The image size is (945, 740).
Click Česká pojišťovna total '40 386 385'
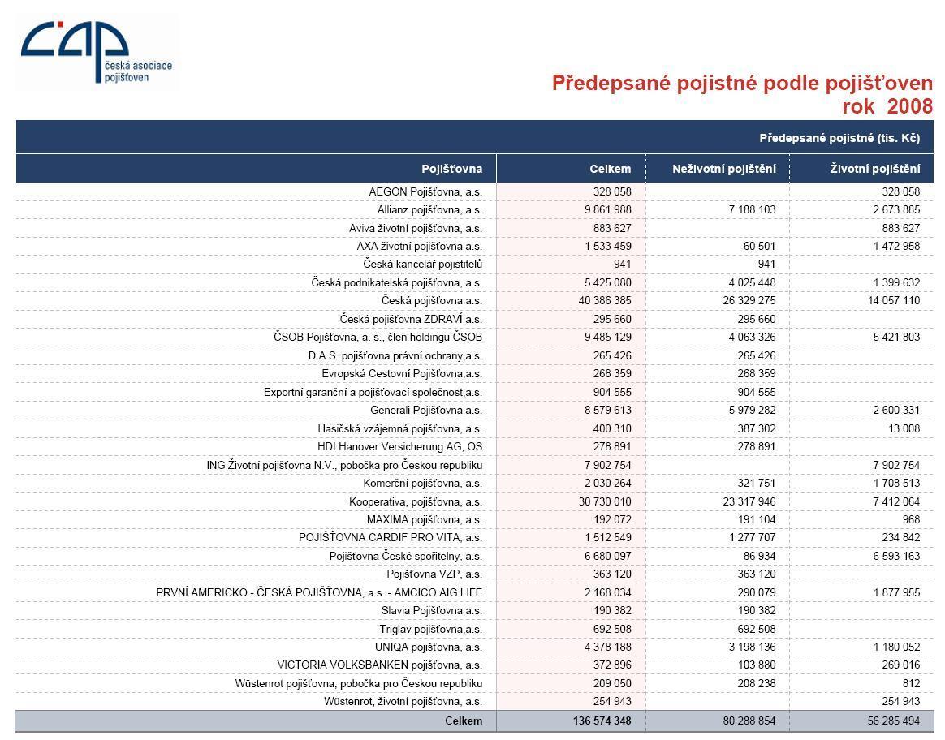coord(605,300)
